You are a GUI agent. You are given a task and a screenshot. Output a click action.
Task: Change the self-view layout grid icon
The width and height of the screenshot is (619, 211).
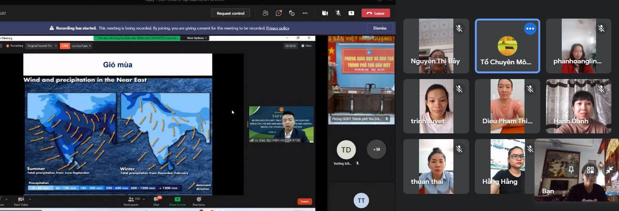tap(590, 170)
